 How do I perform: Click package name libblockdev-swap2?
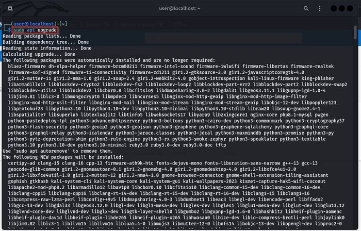coord(324,85)
